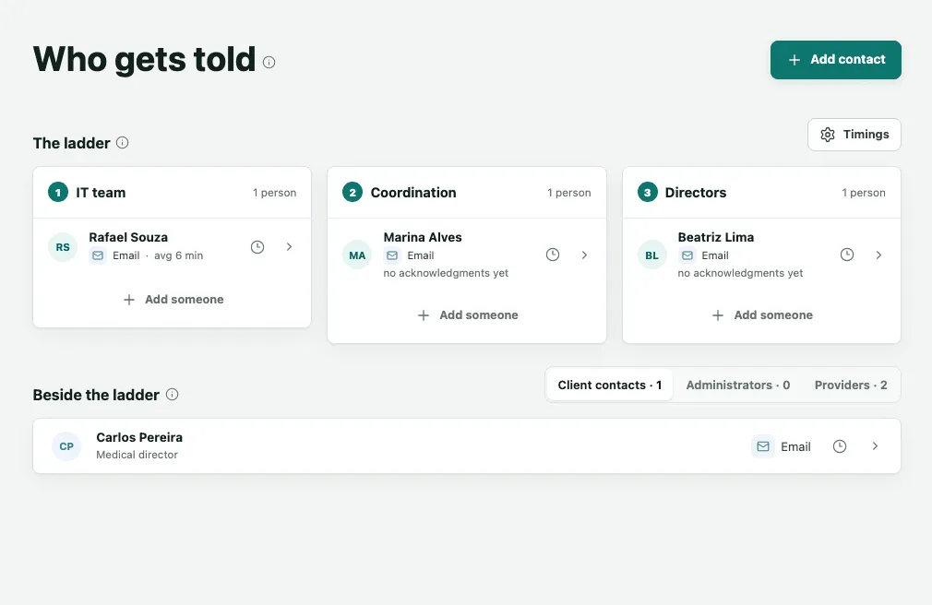The width and height of the screenshot is (932, 605).
Task: Open the clock icon for Marina Alves
Action: [553, 255]
